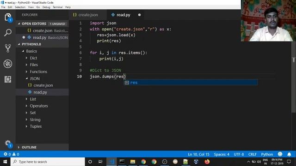Select read.py under JSON folder

(42, 92)
